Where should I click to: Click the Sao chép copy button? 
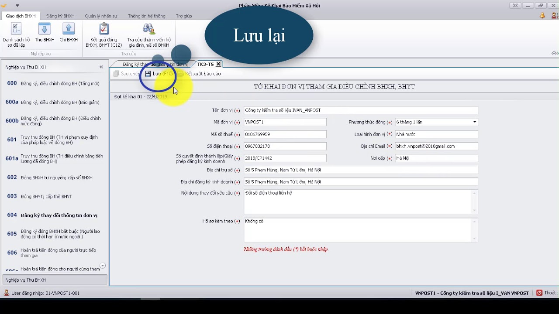click(x=127, y=74)
